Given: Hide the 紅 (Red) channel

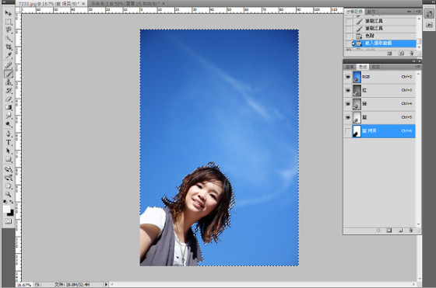Looking at the screenshot, I should [x=348, y=90].
